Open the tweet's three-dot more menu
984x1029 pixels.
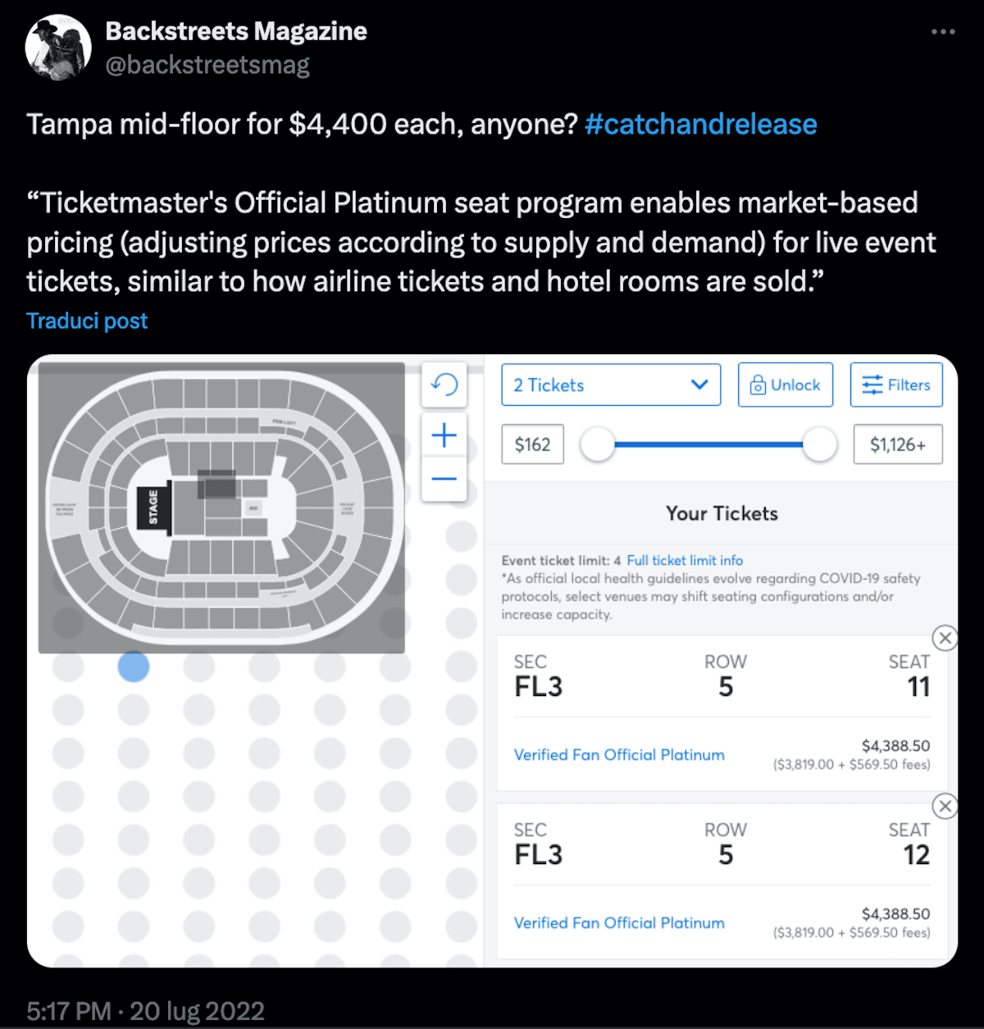pyautogui.click(x=943, y=32)
